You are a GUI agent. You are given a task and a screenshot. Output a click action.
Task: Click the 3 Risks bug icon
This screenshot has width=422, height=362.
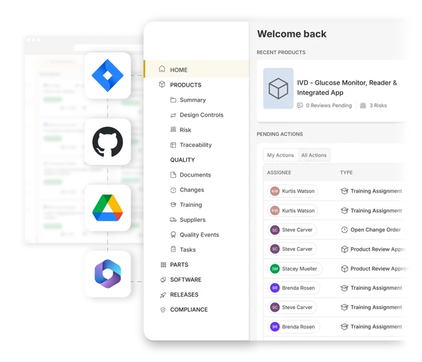[363, 105]
